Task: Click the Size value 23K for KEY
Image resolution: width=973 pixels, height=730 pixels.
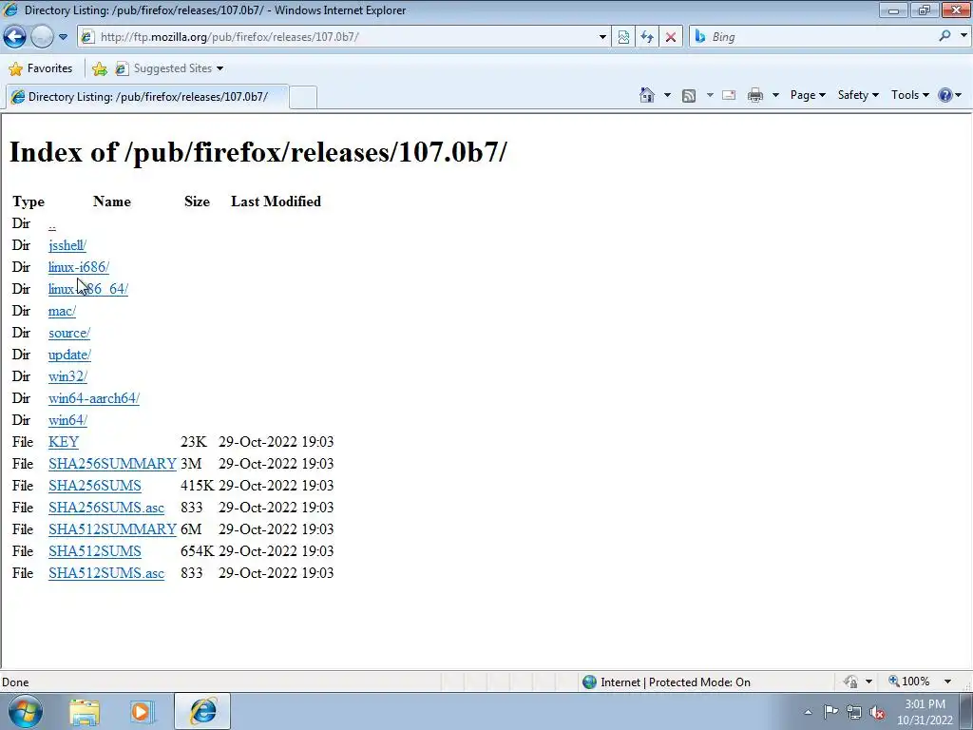Action: coord(193,441)
